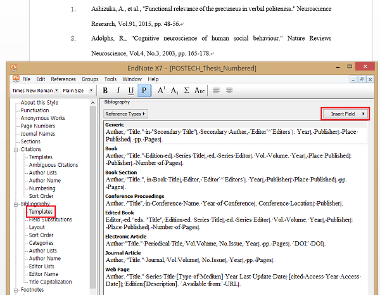Minimize the inner style document window
Image resolution: width=380 pixels, height=295 pixels.
tap(353, 79)
